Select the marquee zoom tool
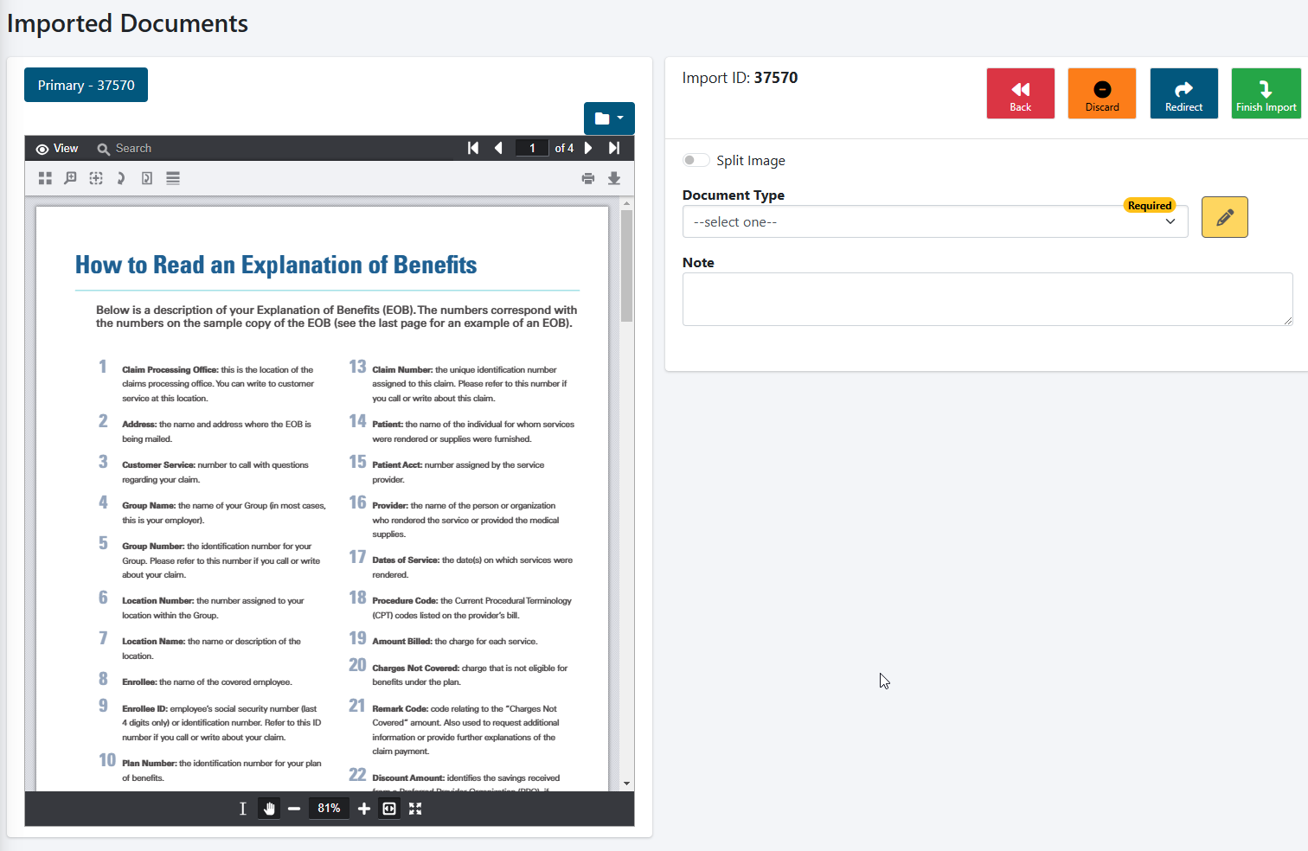This screenshot has height=851, width=1308. point(95,178)
